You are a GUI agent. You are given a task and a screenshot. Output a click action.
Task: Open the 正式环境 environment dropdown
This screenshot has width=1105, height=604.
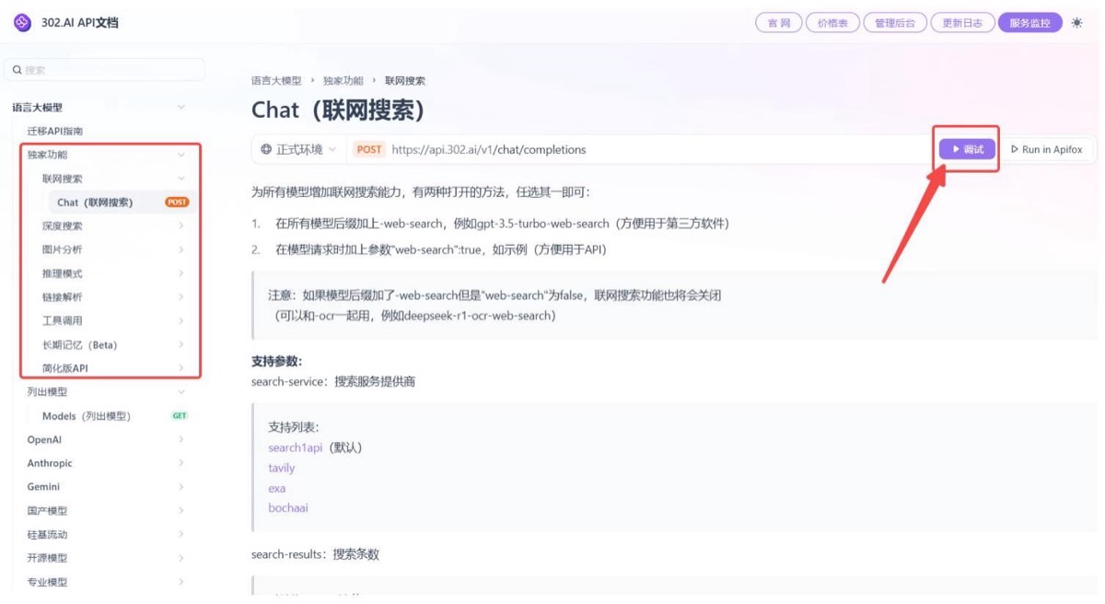[299, 149]
